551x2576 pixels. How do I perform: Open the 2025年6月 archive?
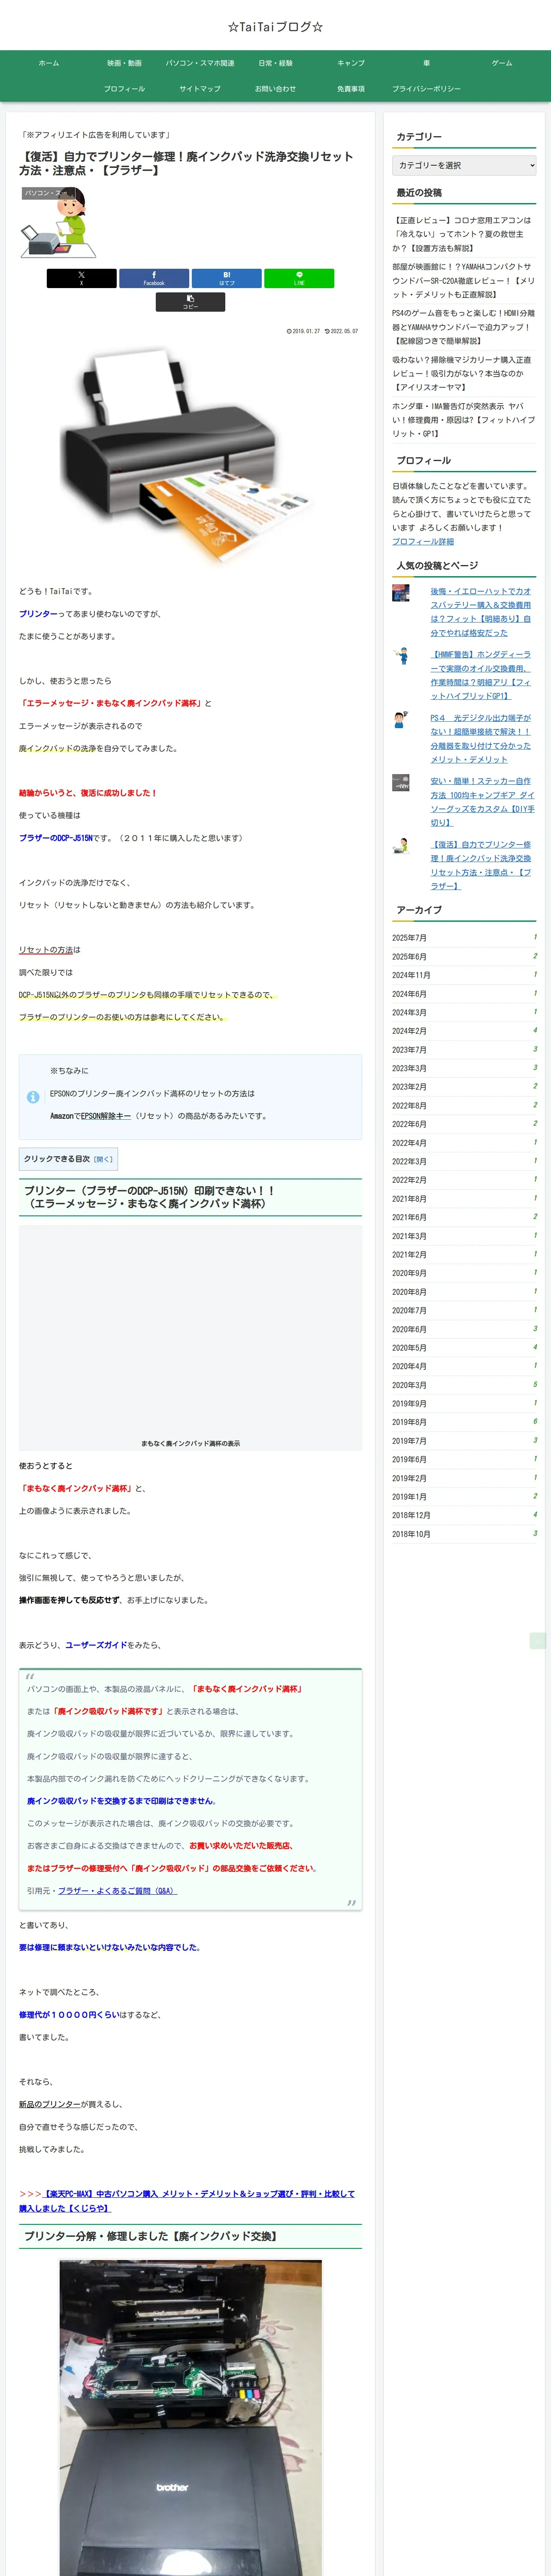pos(464,957)
